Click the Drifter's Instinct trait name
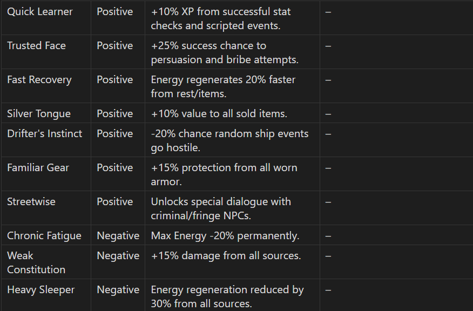 (x=45, y=133)
